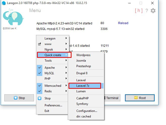Image resolution: width=166 pixels, height=125 pixels.
Task: Expand the www submenu arrow
Action: tap(66, 44)
